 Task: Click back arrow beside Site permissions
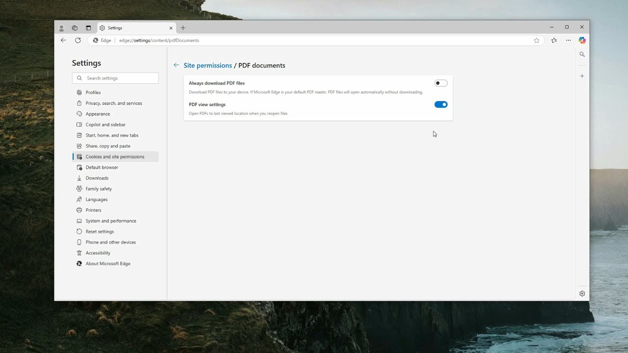(176, 65)
